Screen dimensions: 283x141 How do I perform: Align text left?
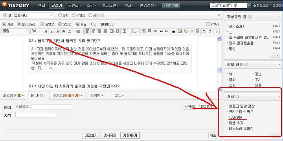88,31
